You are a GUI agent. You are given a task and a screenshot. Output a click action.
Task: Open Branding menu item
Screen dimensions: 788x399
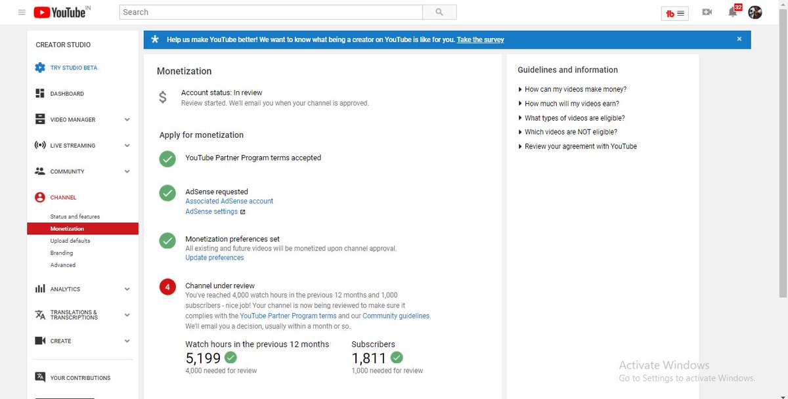pos(62,253)
